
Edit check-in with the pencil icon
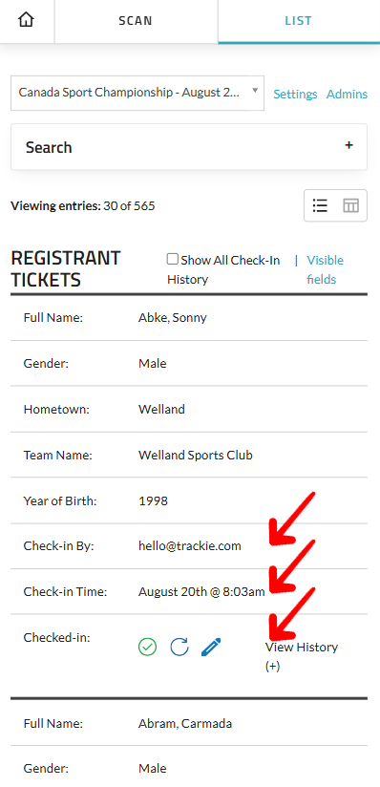click(211, 647)
